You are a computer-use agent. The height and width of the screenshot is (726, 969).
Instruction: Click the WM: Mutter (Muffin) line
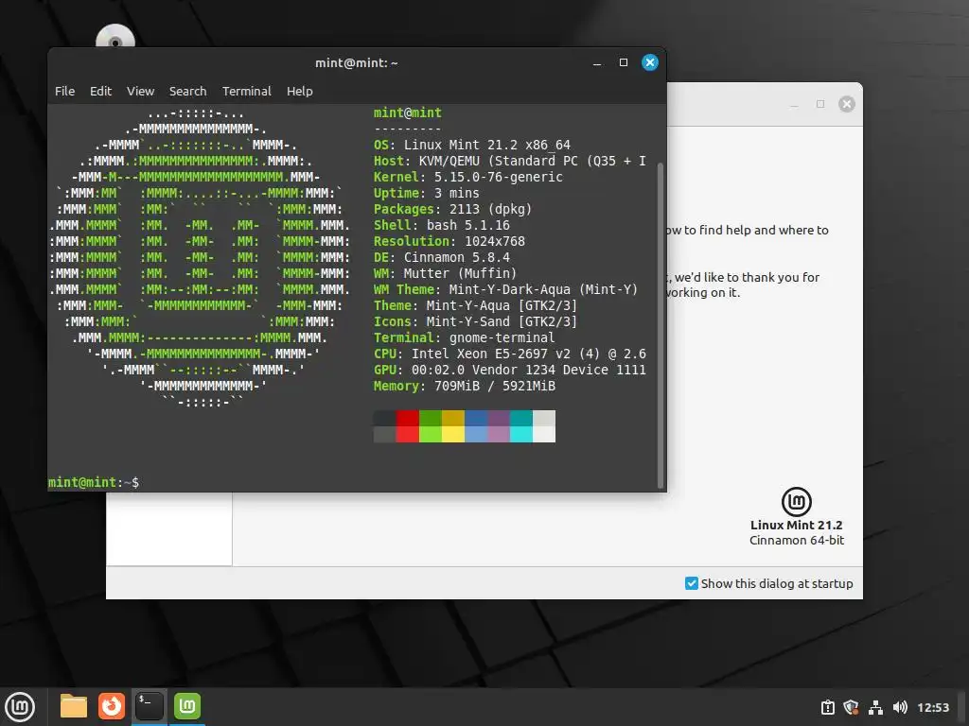[x=445, y=273]
